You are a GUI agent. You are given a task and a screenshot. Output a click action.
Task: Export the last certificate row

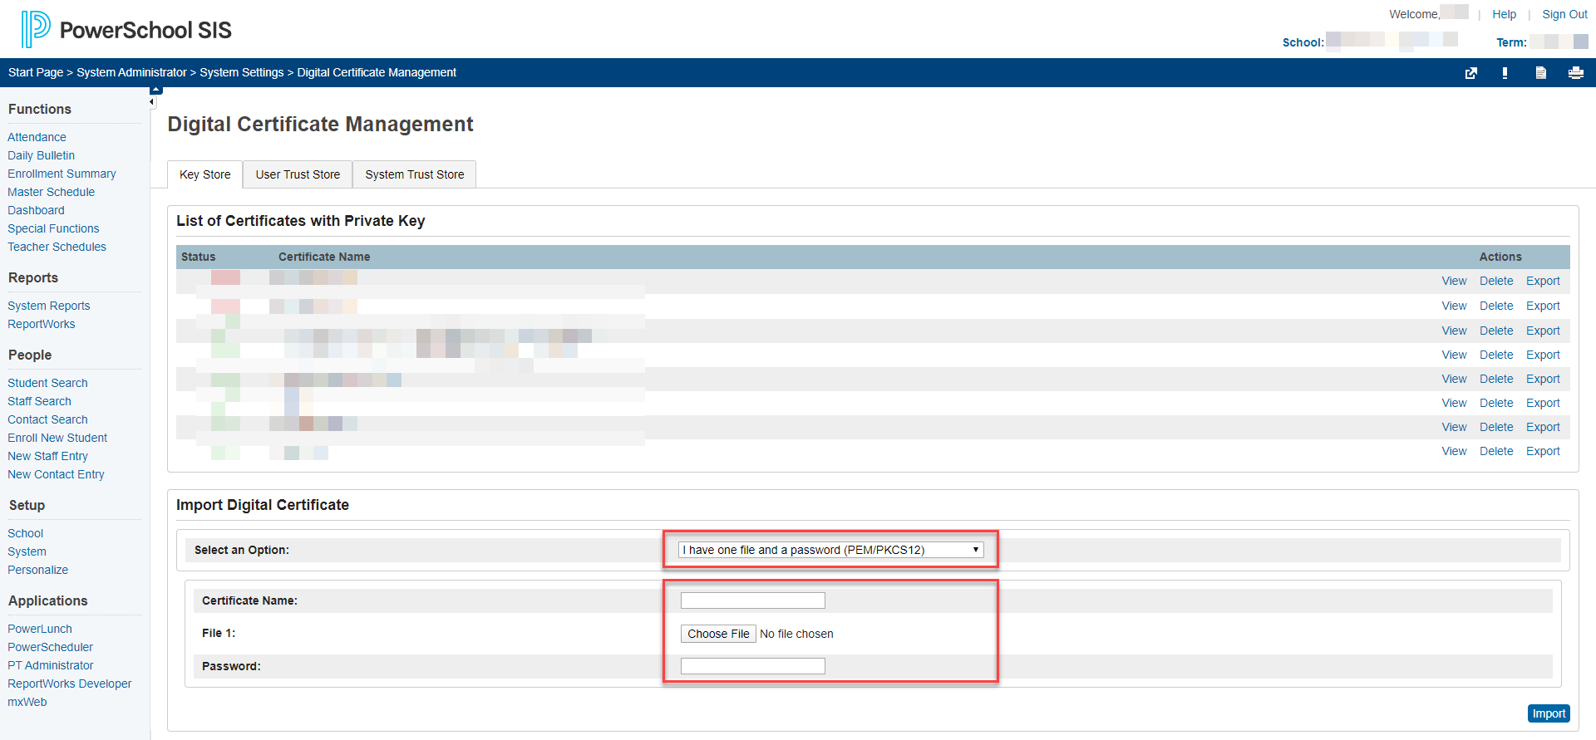click(1543, 451)
